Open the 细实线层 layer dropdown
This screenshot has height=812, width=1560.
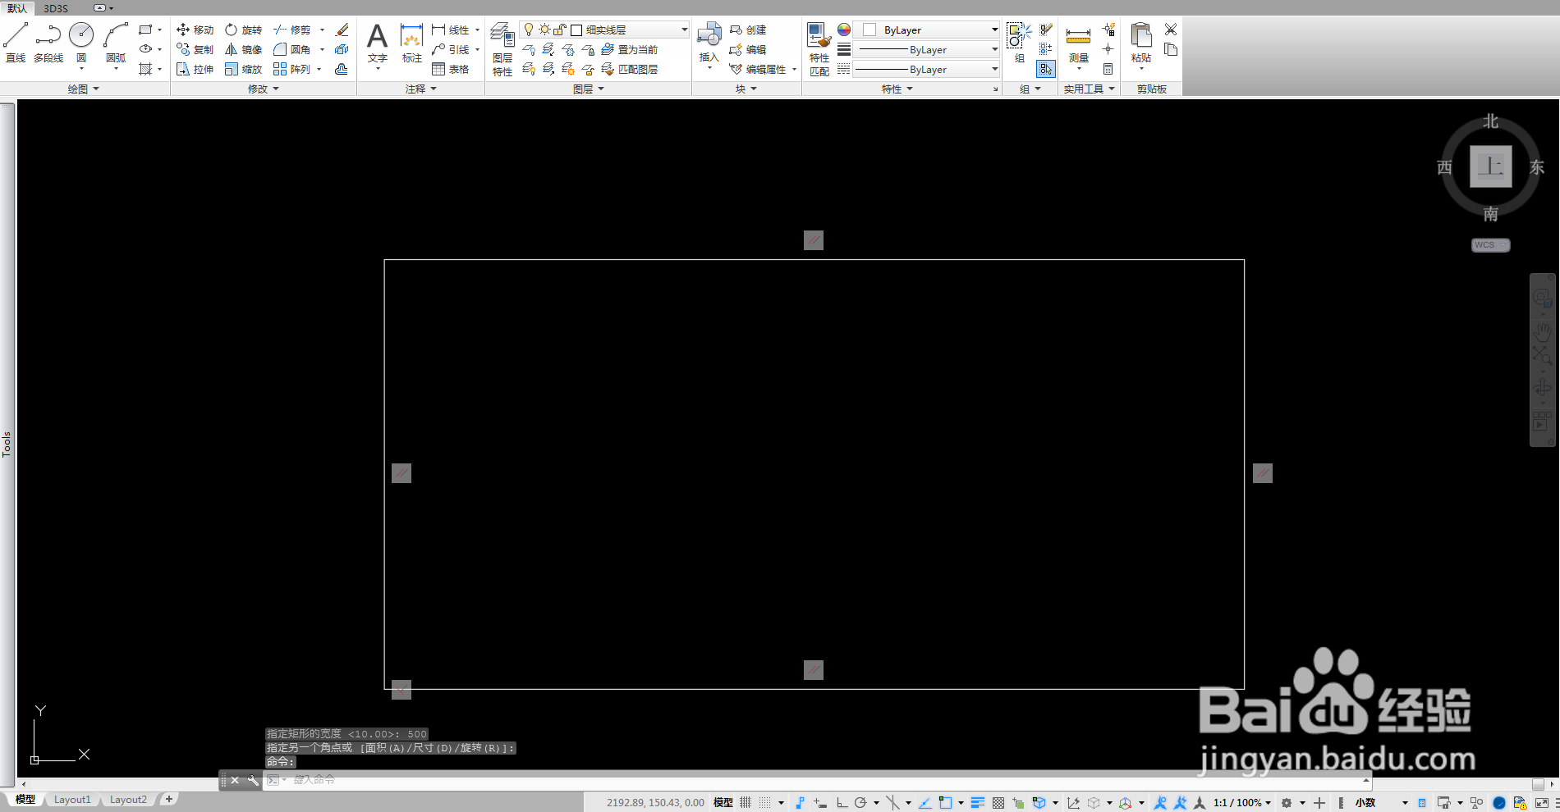604,30
